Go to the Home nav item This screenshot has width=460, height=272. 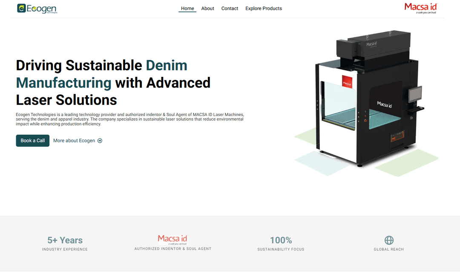(x=187, y=8)
